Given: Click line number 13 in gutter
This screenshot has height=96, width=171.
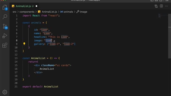Looking at the screenshot, I should 16,58.
